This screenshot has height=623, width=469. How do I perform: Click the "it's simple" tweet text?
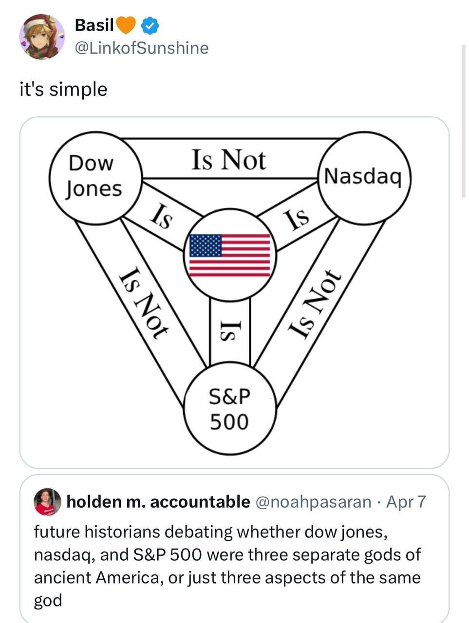click(x=63, y=90)
